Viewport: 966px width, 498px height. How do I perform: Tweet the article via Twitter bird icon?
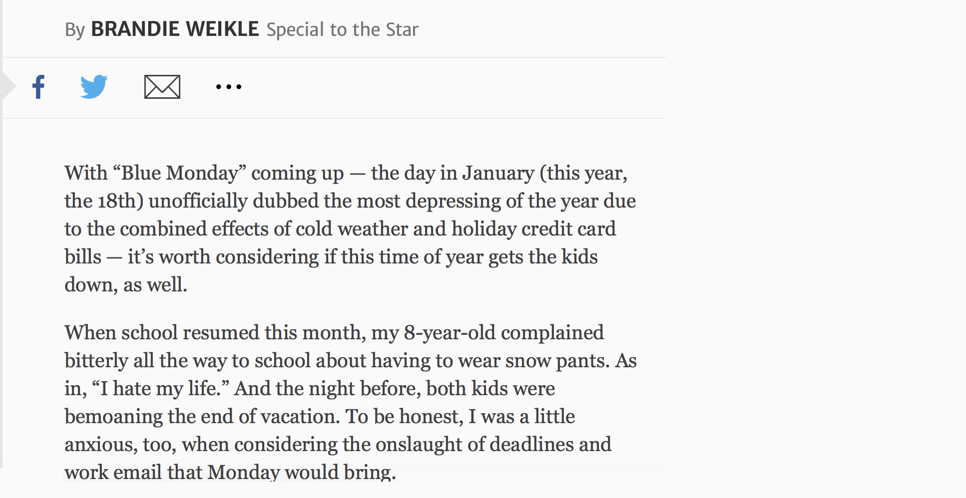coord(94,87)
